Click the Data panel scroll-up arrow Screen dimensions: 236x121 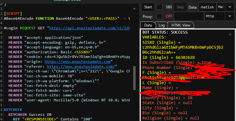coord(230,34)
